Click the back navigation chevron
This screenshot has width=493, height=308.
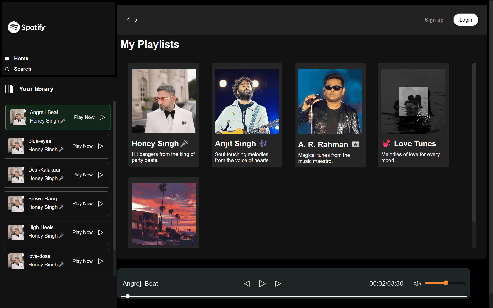point(129,20)
